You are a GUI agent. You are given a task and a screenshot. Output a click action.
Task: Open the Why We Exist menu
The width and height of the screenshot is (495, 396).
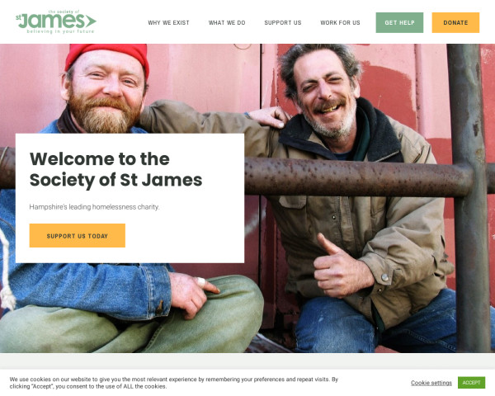click(168, 23)
